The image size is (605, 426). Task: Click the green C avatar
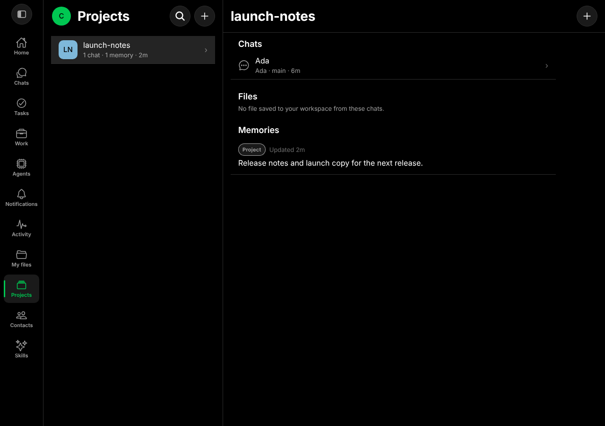pos(61,16)
